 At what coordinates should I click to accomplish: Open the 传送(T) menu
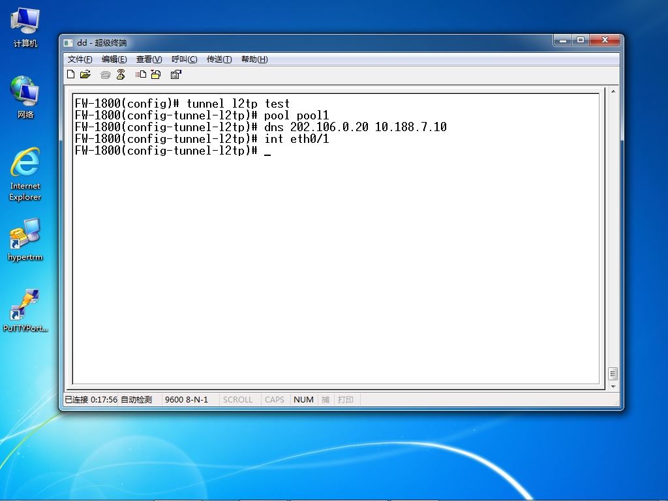click(219, 59)
